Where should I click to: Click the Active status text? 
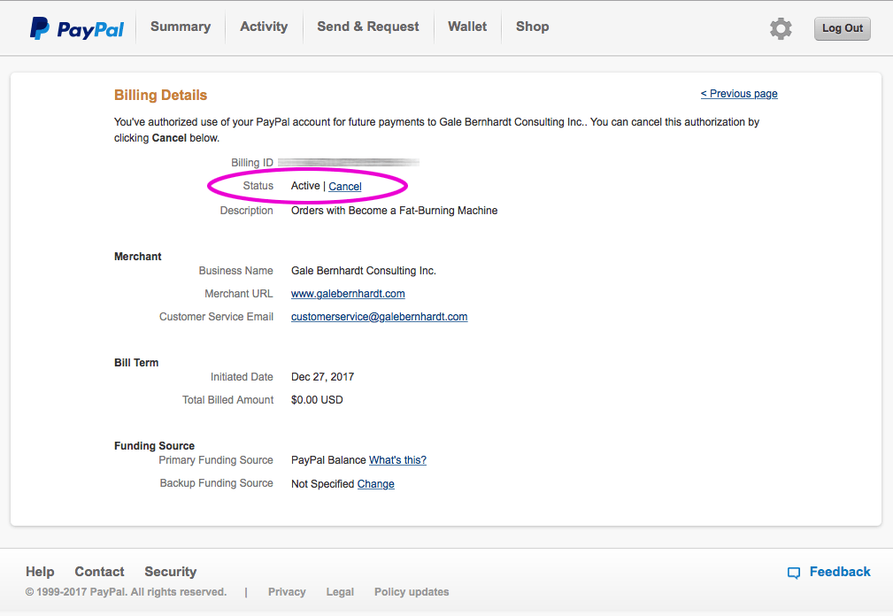click(x=305, y=186)
